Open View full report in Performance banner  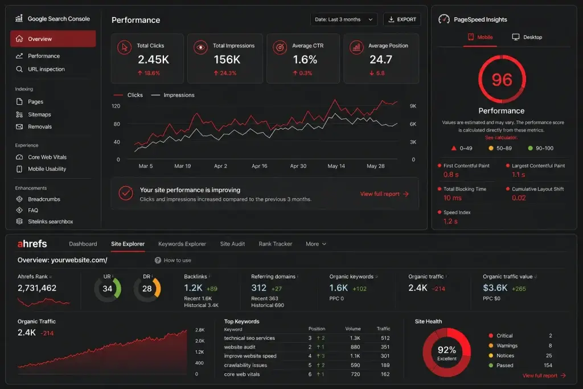(384, 194)
